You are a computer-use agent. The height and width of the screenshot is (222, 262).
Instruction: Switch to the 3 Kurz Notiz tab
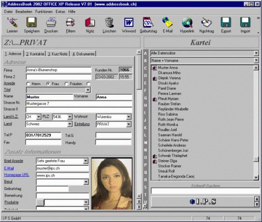58,54
